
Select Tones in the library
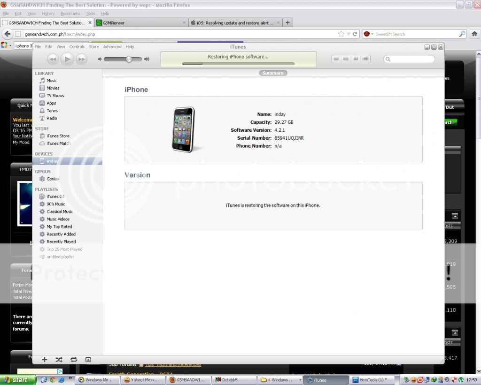click(52, 111)
